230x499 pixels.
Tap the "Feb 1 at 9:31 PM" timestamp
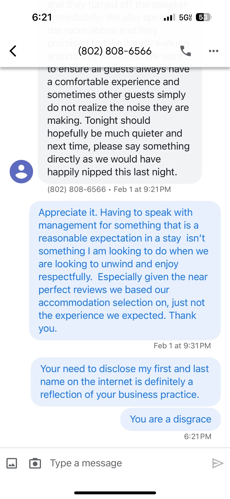point(182,346)
